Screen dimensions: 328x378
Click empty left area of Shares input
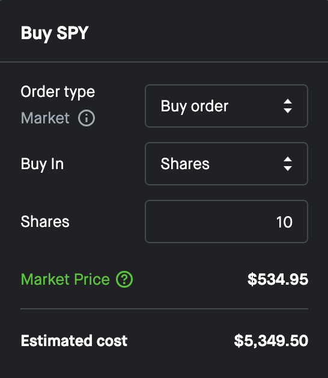point(192,222)
